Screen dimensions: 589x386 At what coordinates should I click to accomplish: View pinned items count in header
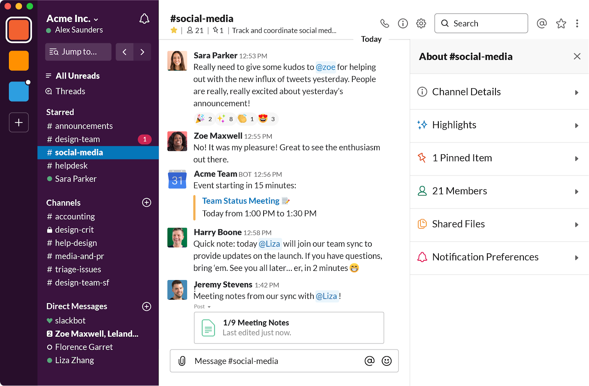coord(218,30)
